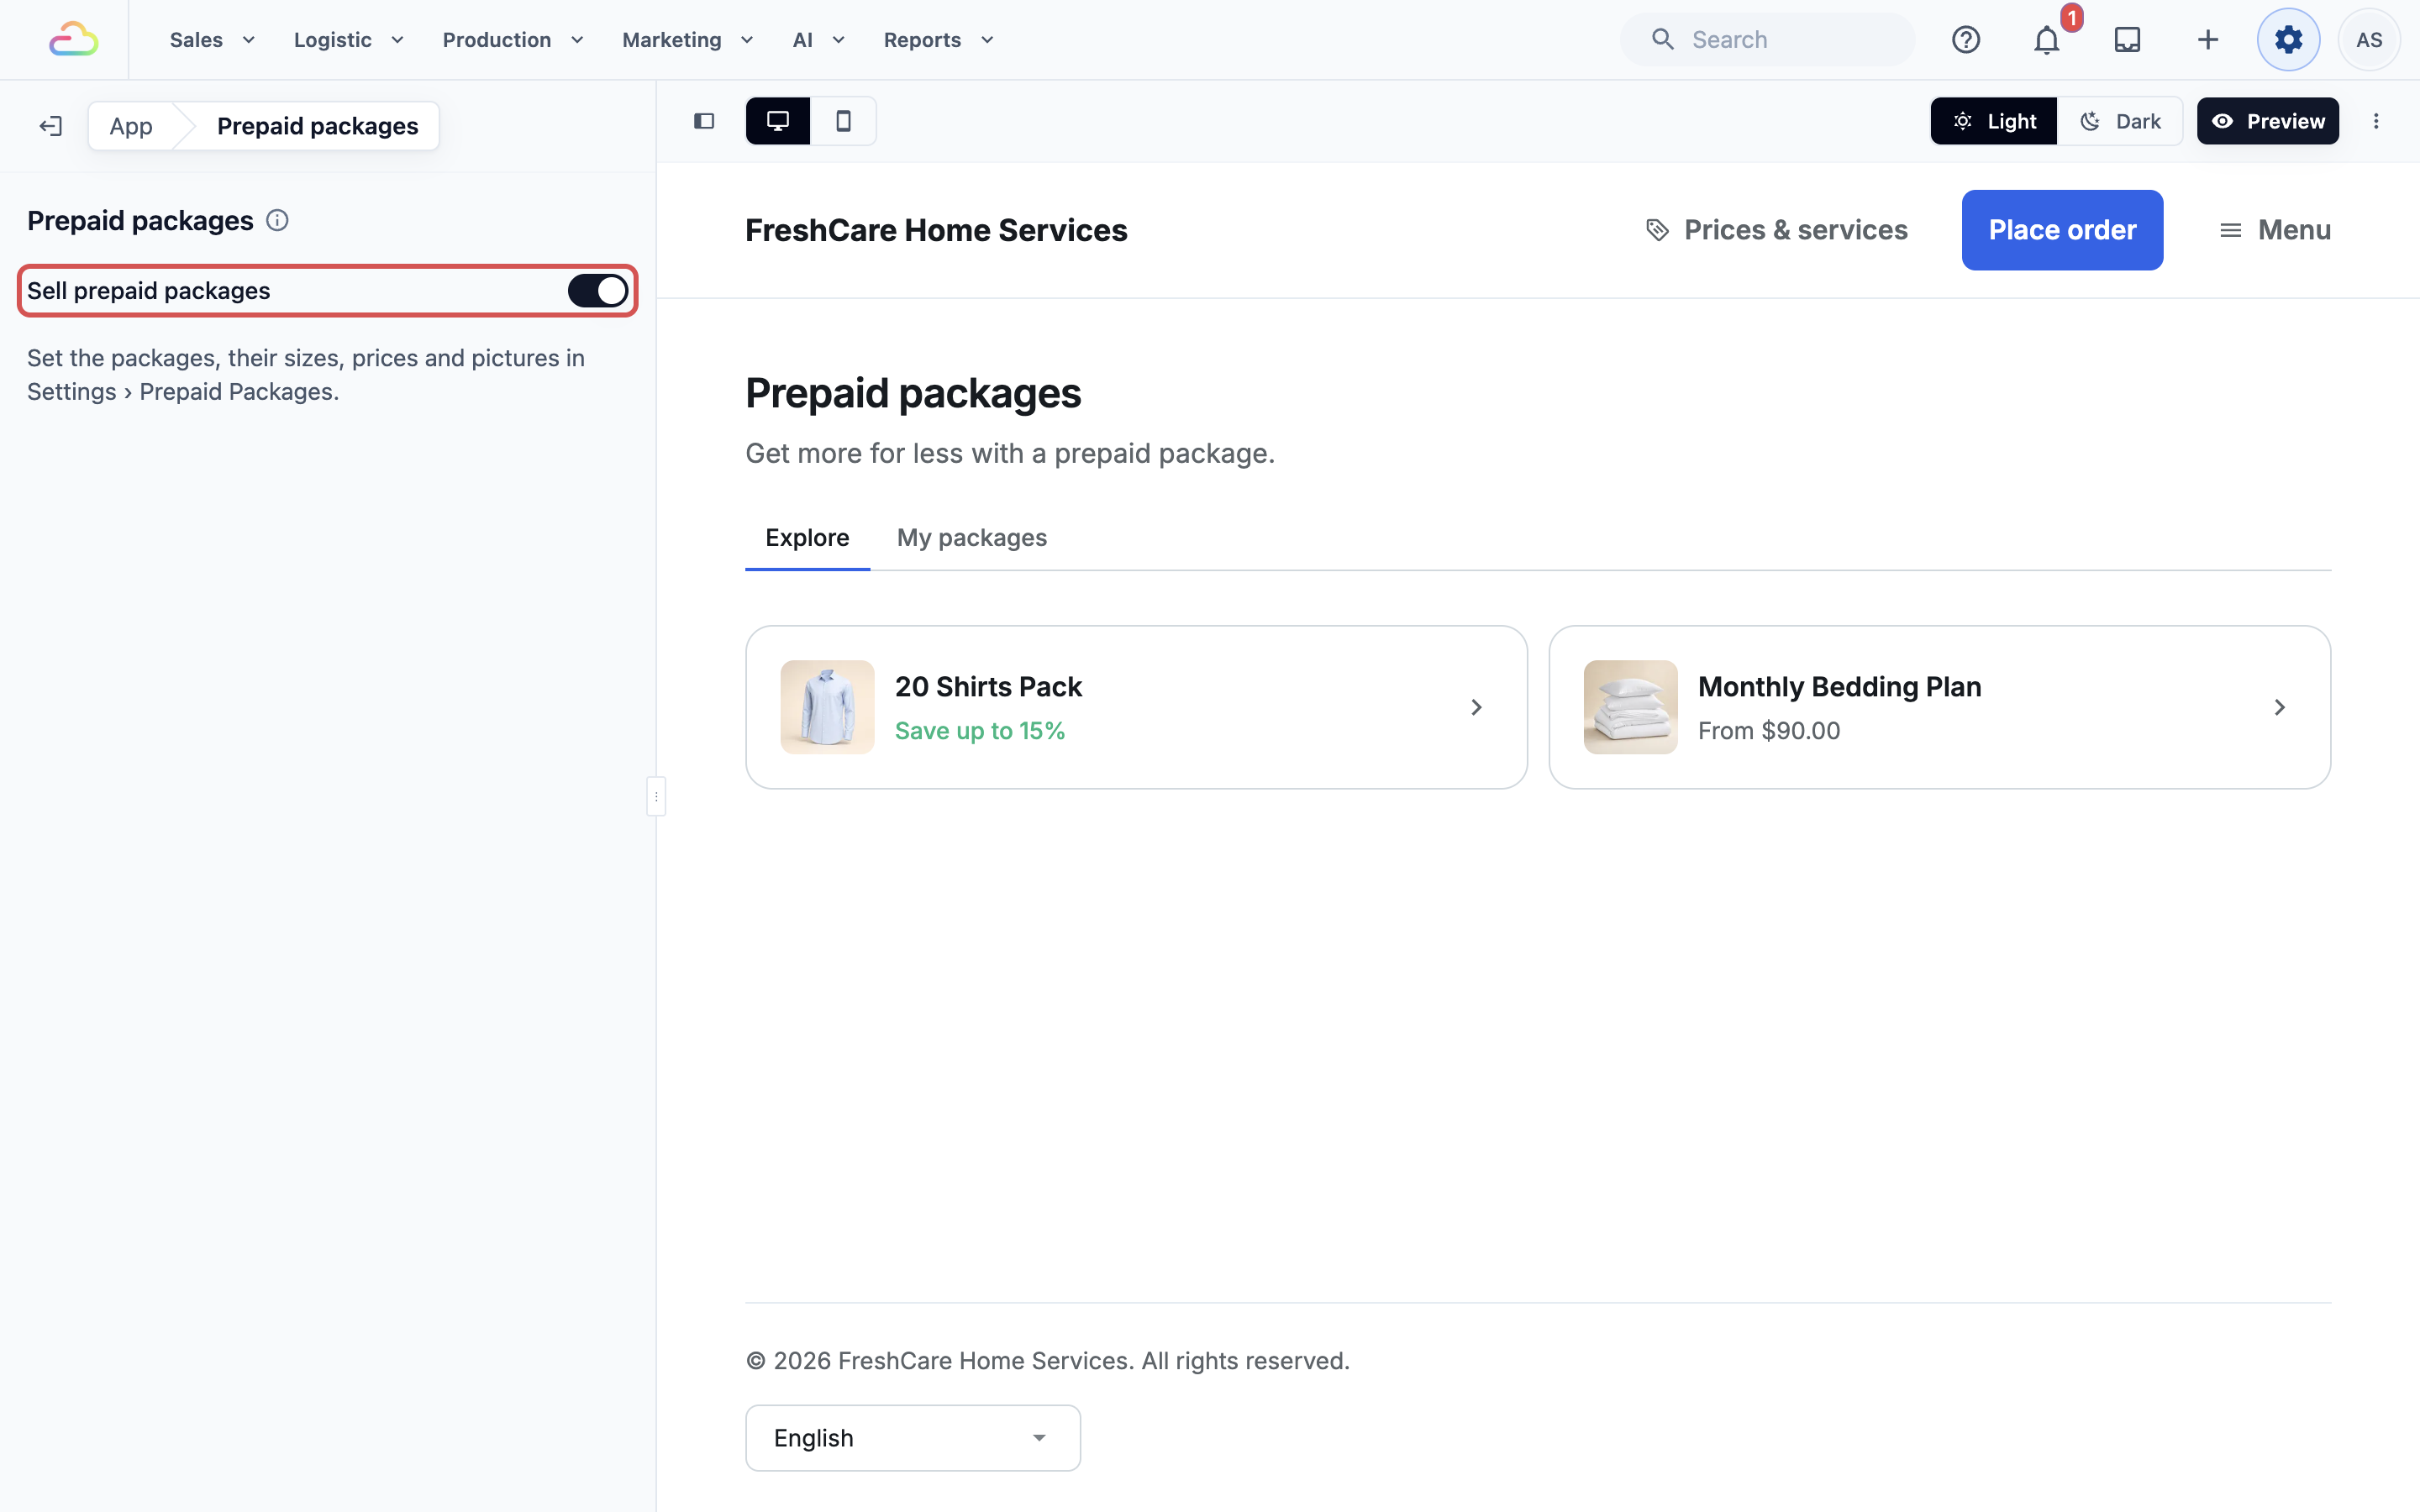Open the help question mark icon

click(1966, 40)
